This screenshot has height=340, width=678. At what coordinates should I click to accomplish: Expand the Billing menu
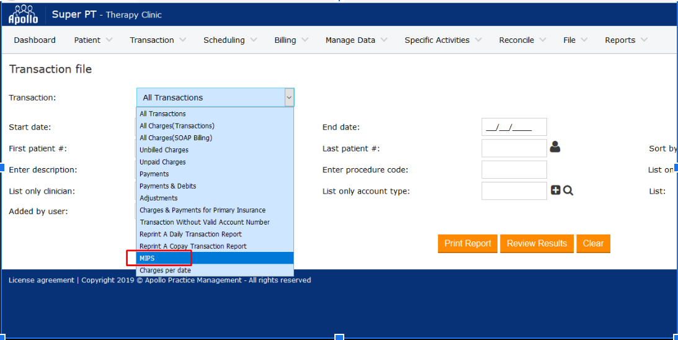(x=291, y=40)
